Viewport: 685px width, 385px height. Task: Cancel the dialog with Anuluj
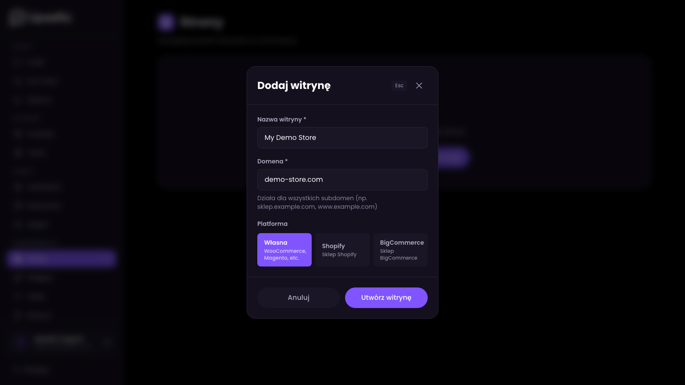298,298
